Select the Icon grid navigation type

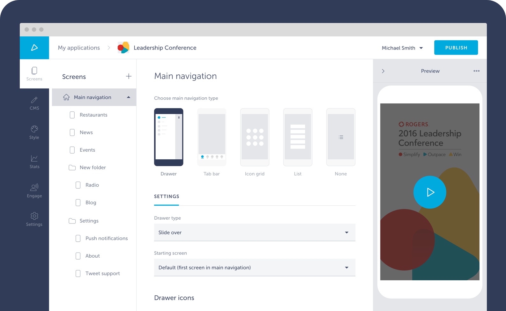(x=255, y=137)
